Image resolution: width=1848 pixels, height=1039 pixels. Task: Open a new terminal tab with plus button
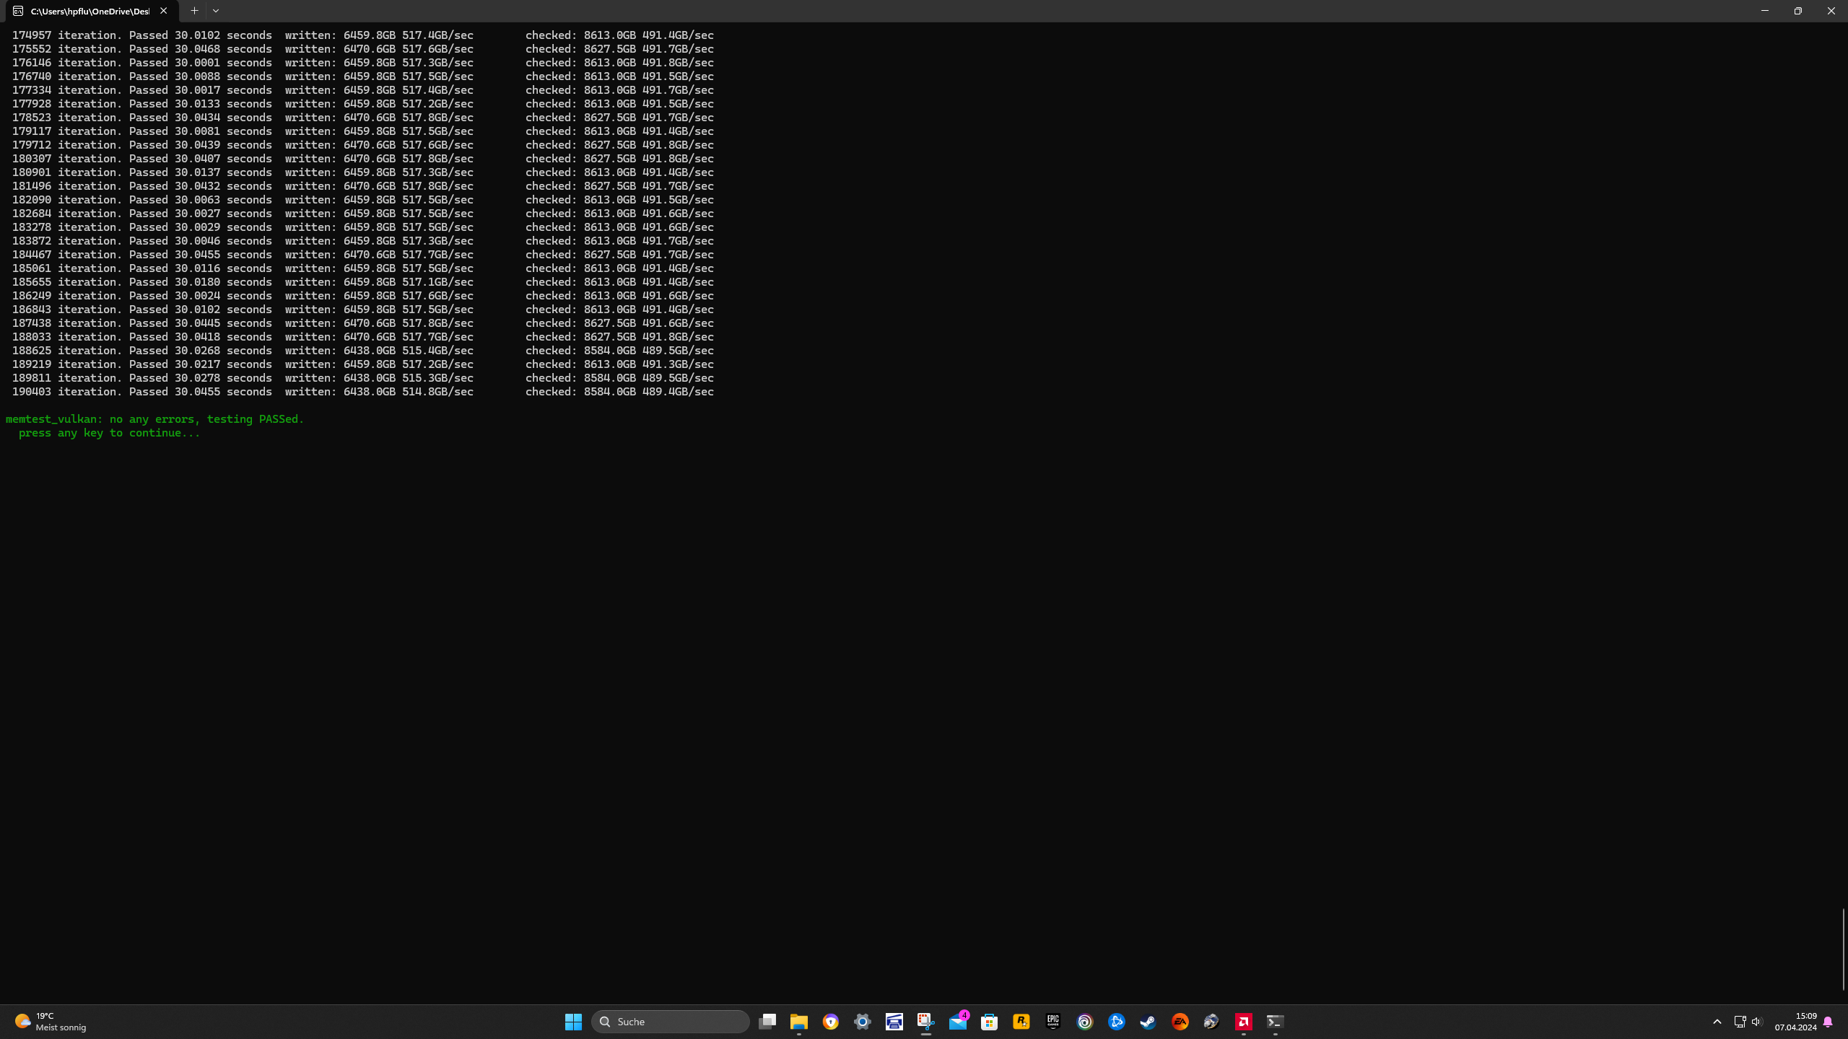coord(194,11)
